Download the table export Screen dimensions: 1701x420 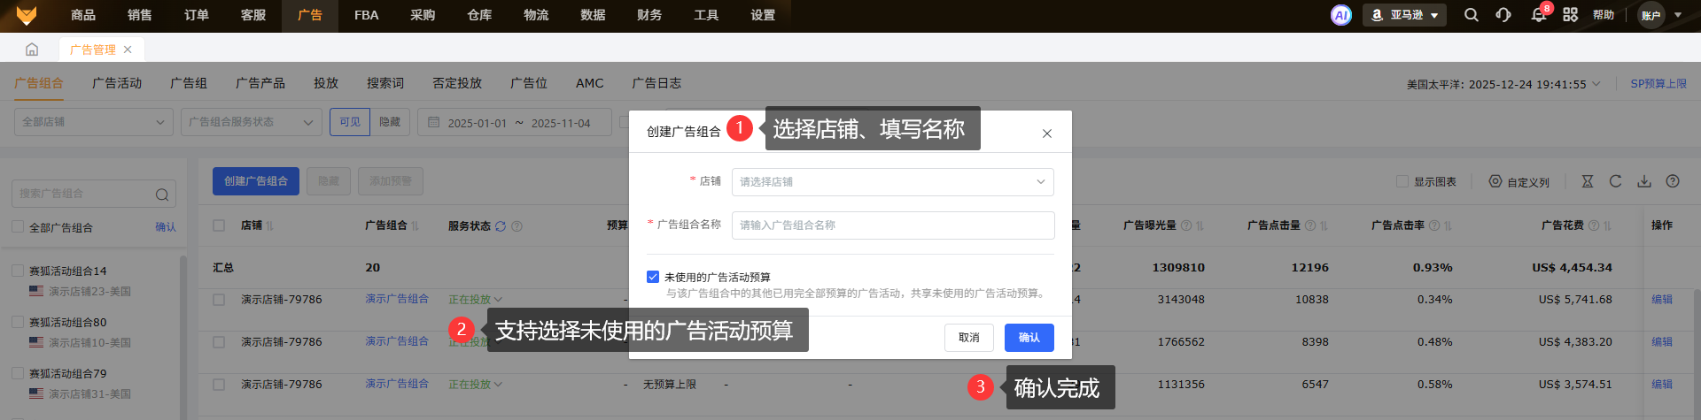pos(1644,181)
